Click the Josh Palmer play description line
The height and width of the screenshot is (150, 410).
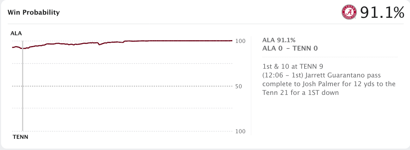tap(329, 84)
